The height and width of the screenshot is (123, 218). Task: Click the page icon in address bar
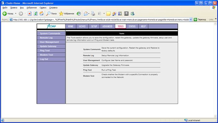coord(11,20)
